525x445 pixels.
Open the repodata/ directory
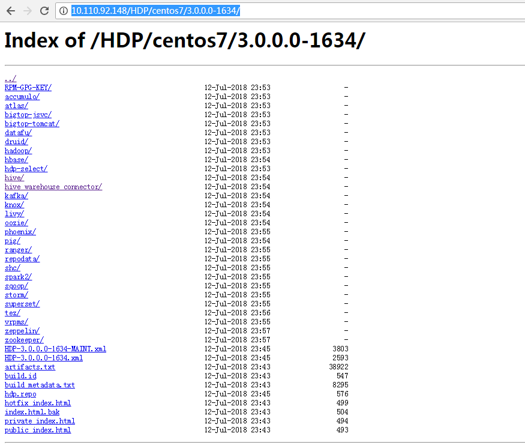pyautogui.click(x=22, y=259)
